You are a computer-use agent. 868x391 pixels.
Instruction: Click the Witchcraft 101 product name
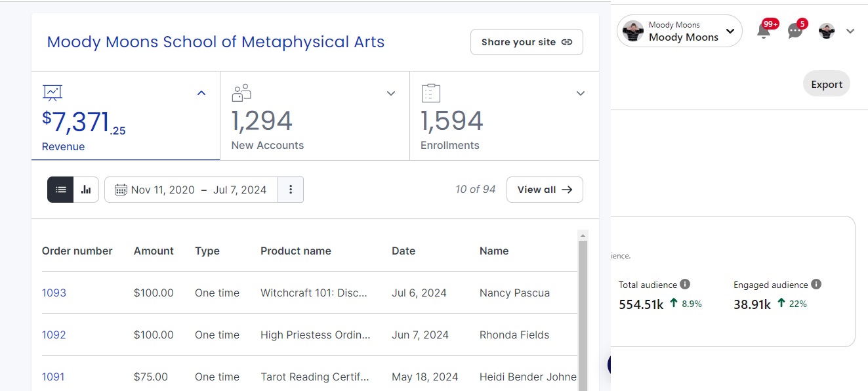314,293
